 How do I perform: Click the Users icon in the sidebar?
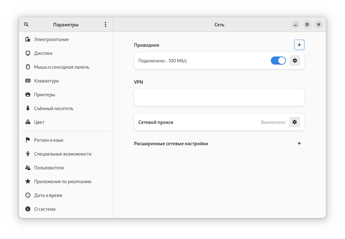pos(28,168)
